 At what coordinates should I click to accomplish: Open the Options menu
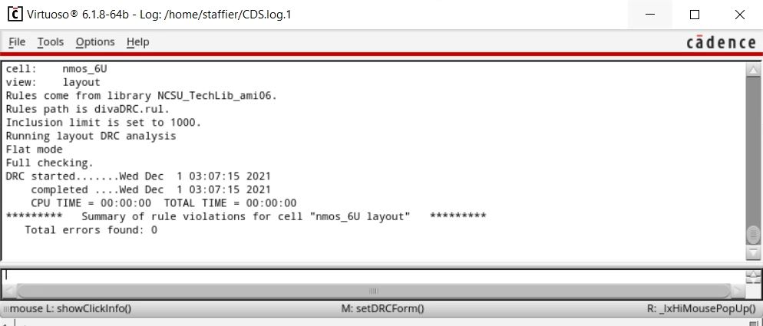tap(95, 42)
